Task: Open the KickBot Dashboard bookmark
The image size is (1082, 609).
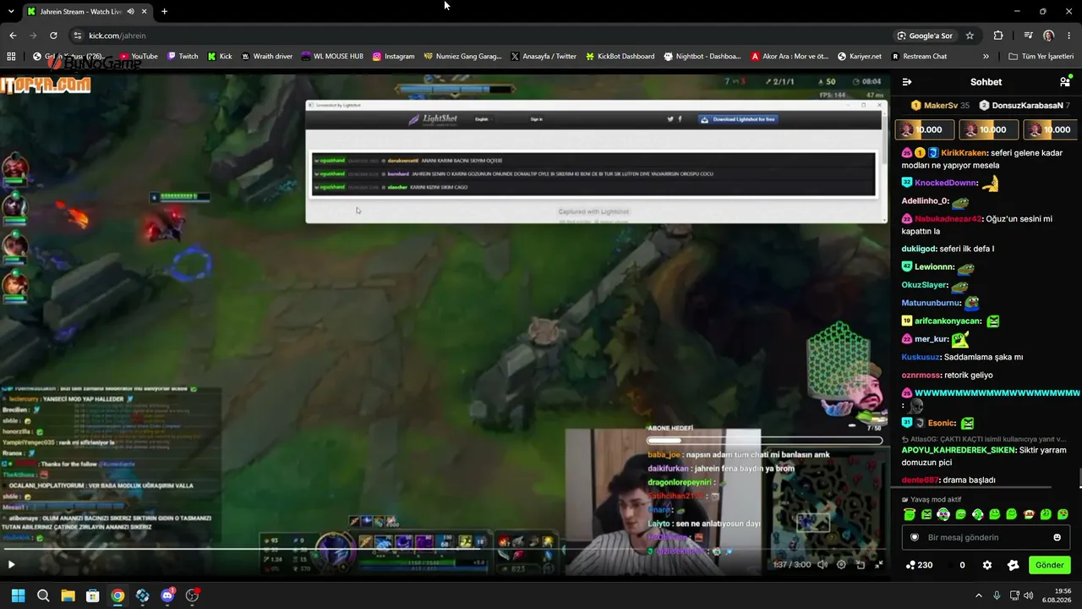Action: [620, 57]
